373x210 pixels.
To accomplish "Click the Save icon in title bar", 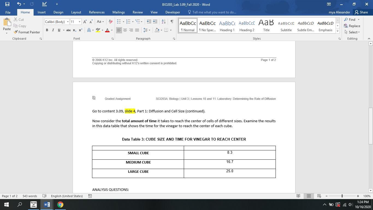I will pos(7,4).
